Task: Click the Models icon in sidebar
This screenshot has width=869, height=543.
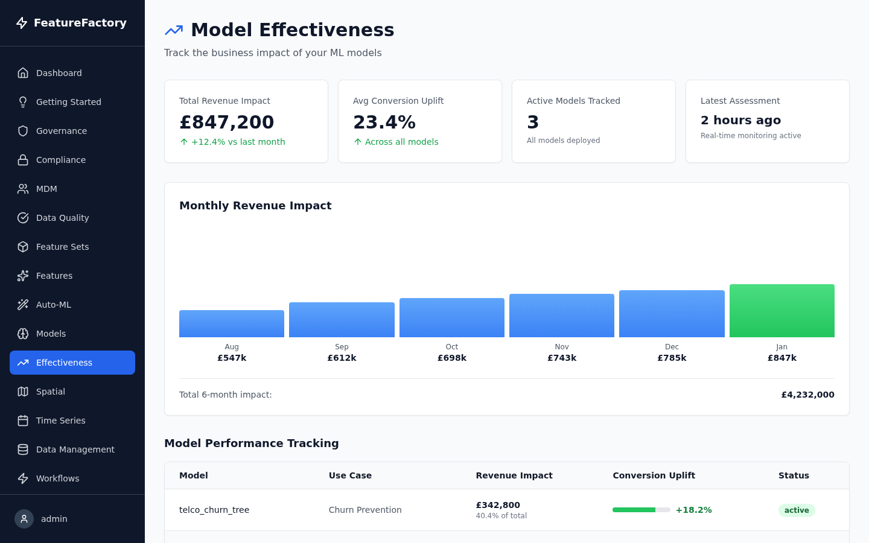Action: (23, 333)
